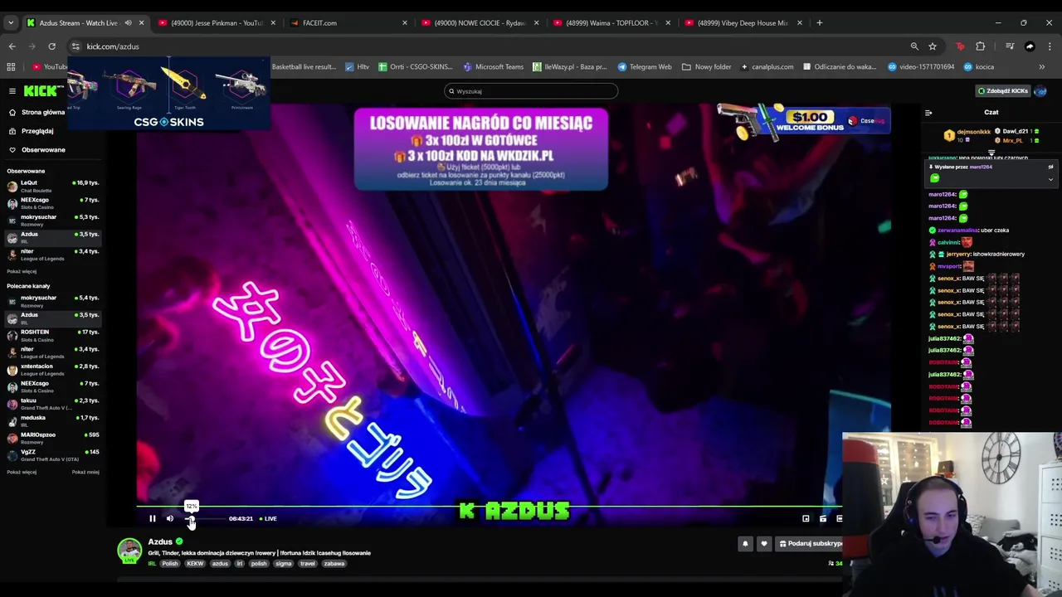Select the KEKW tag
This screenshot has height=597, width=1062.
click(195, 564)
